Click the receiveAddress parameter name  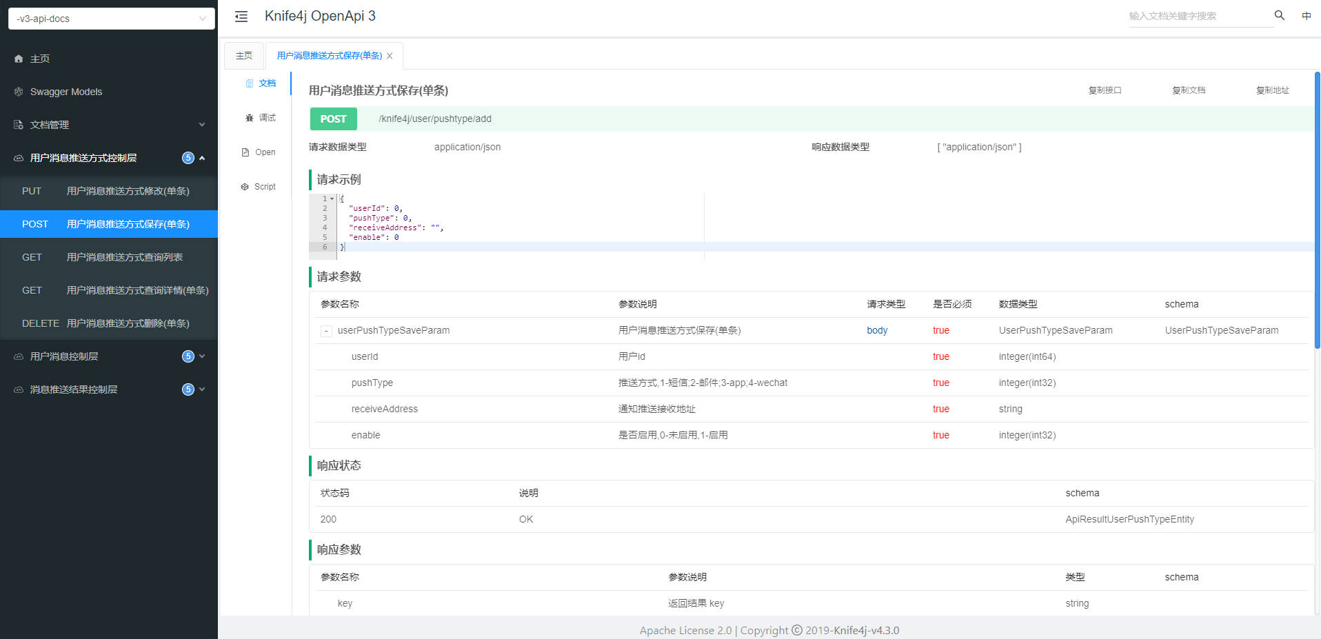[x=385, y=409]
